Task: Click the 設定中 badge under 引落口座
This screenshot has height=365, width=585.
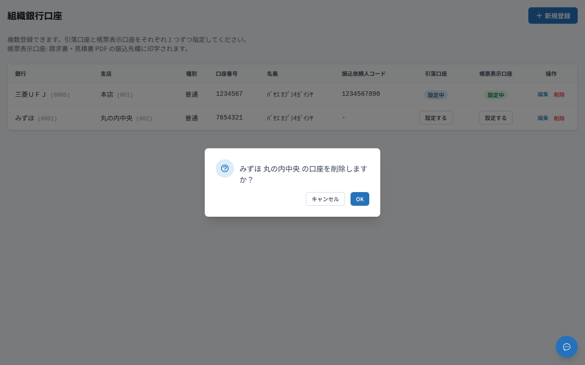Action: (436, 95)
